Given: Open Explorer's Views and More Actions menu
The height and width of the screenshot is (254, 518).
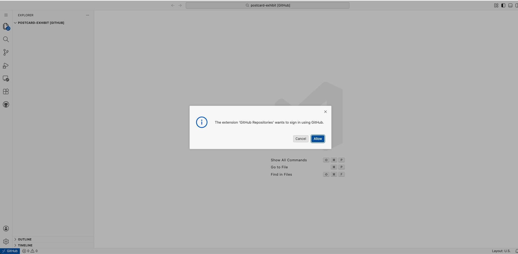Looking at the screenshot, I should pos(88,15).
